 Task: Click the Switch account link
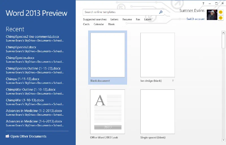[195, 19]
